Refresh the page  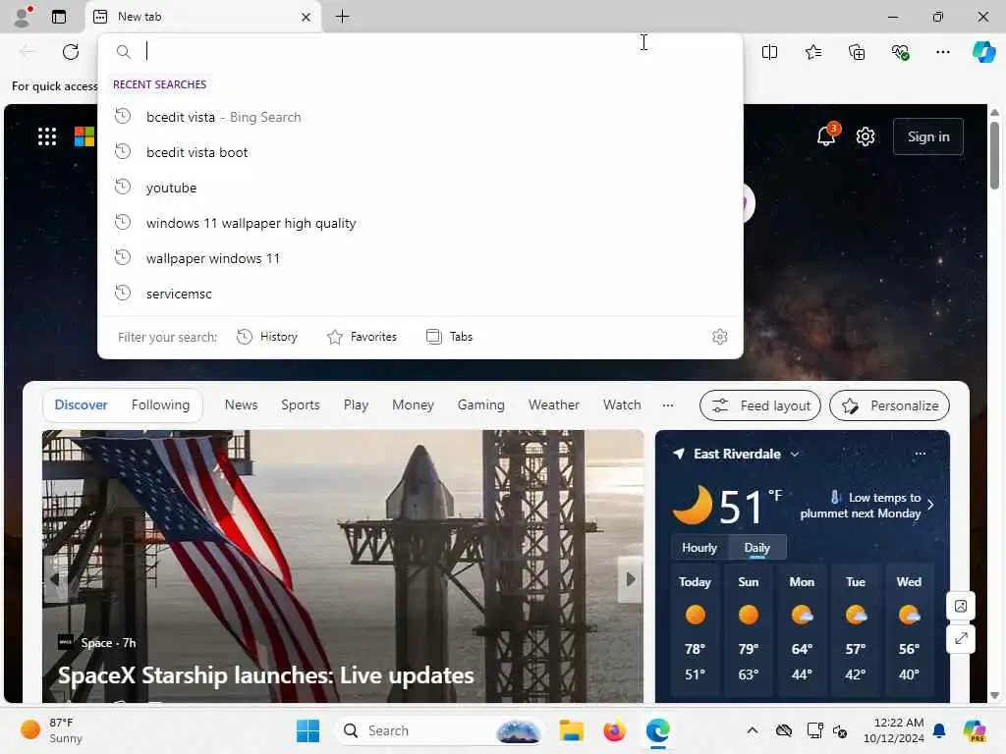pyautogui.click(x=71, y=52)
